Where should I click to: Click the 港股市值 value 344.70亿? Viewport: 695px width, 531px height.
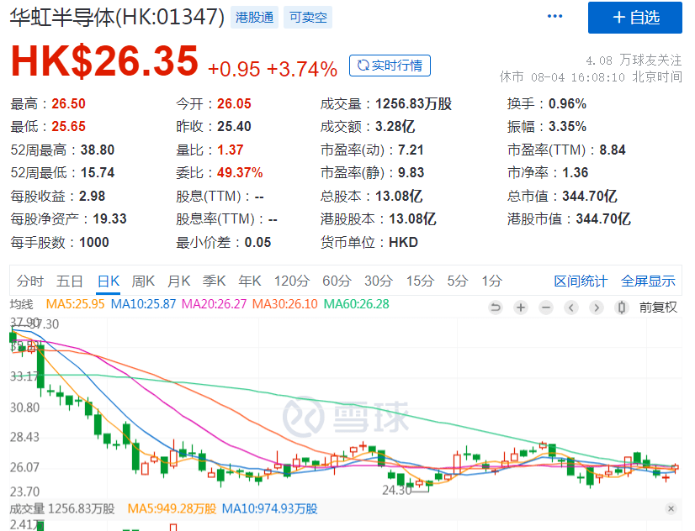tap(603, 219)
